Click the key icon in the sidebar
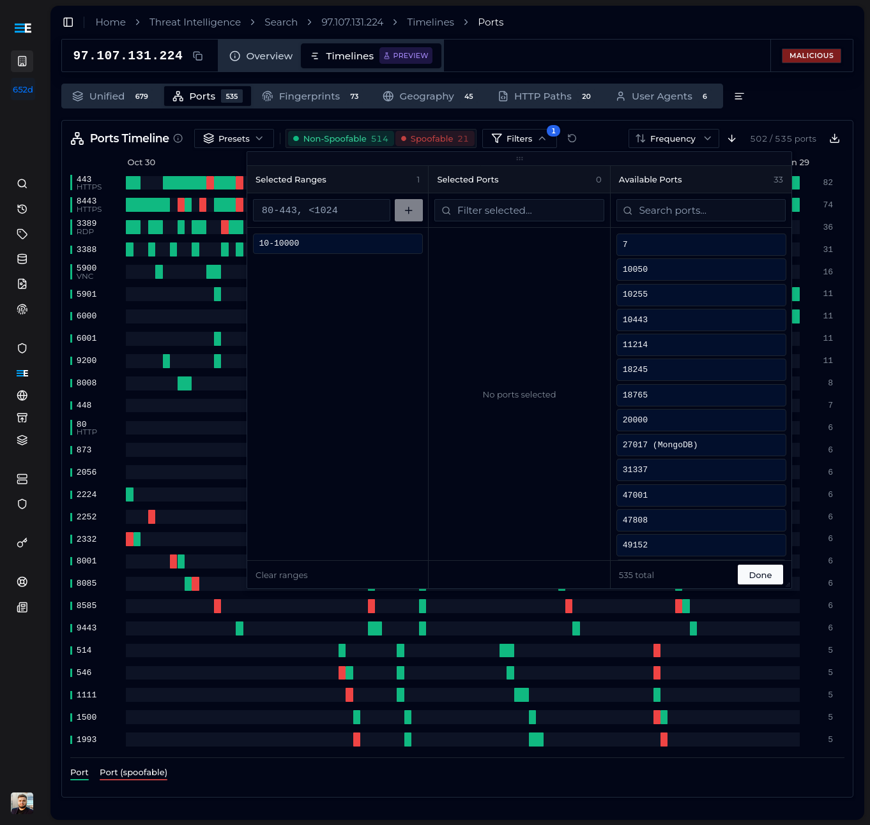 [22, 542]
